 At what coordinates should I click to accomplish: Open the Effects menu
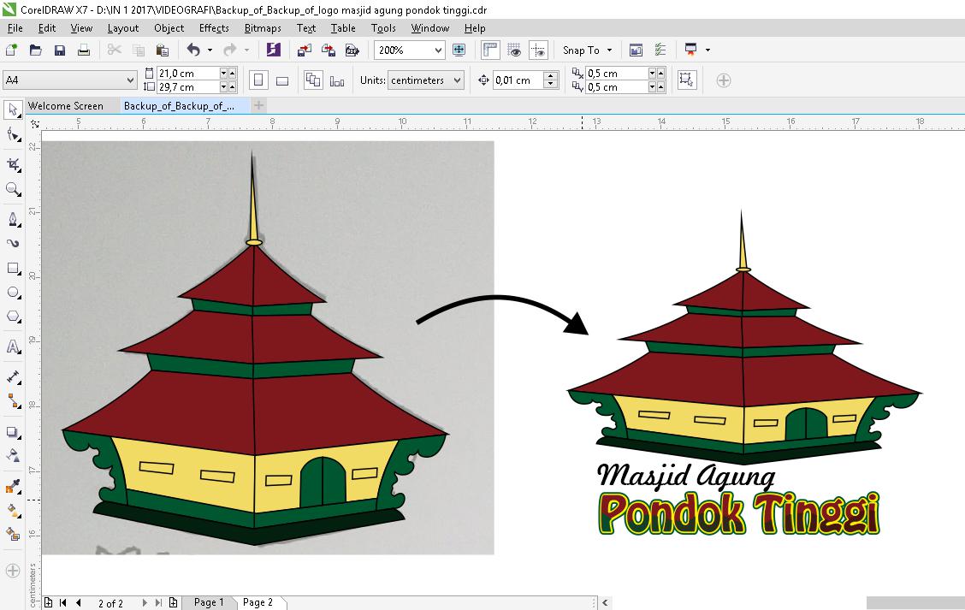(x=214, y=27)
